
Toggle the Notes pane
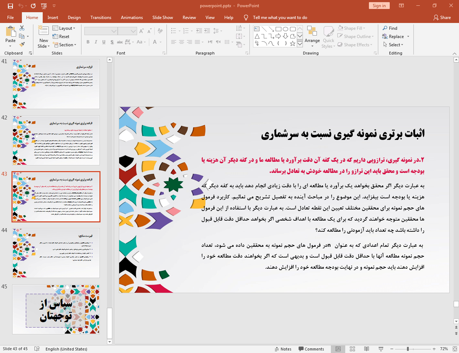(x=283, y=349)
